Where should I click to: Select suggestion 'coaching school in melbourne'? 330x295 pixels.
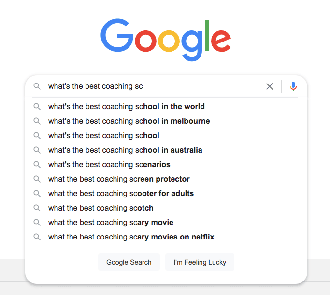coord(129,121)
